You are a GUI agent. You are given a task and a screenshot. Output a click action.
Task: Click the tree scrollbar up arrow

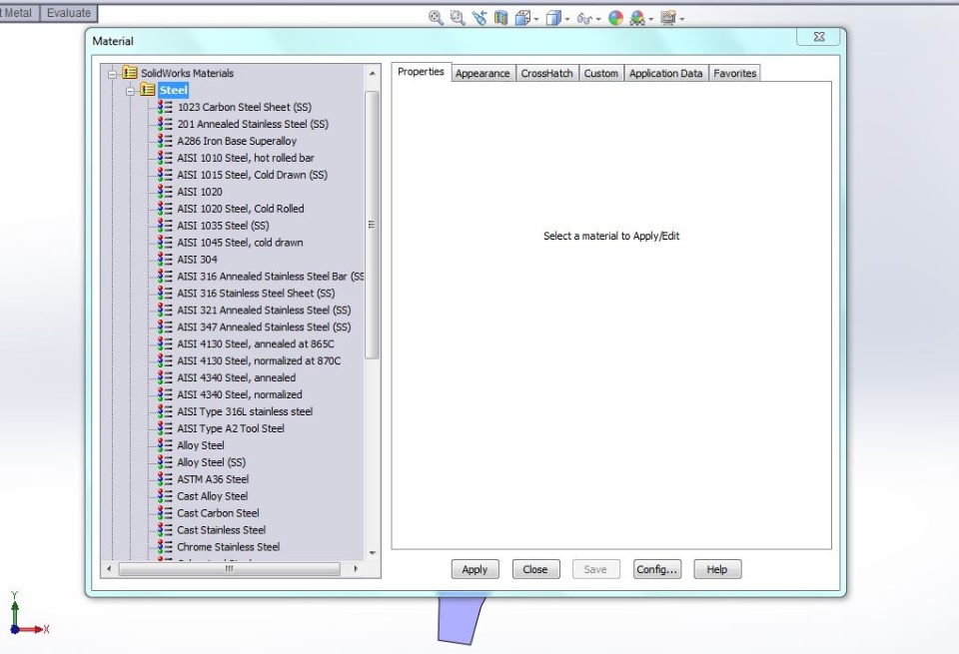pos(373,73)
